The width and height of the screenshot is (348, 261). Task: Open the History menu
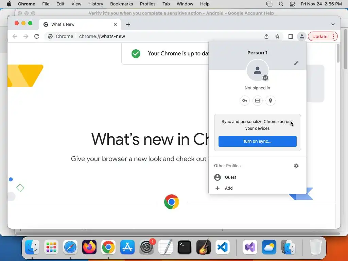pyautogui.click(x=95, y=4)
